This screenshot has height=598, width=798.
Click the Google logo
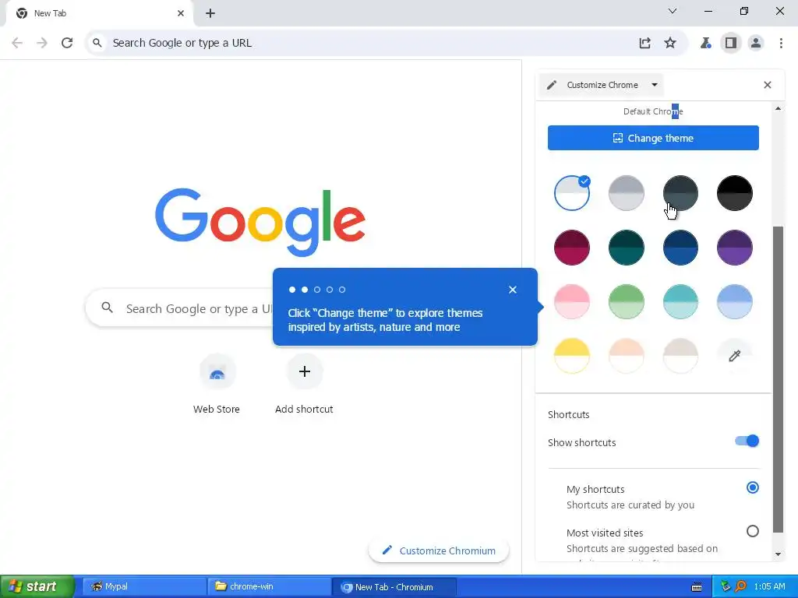pyautogui.click(x=260, y=221)
